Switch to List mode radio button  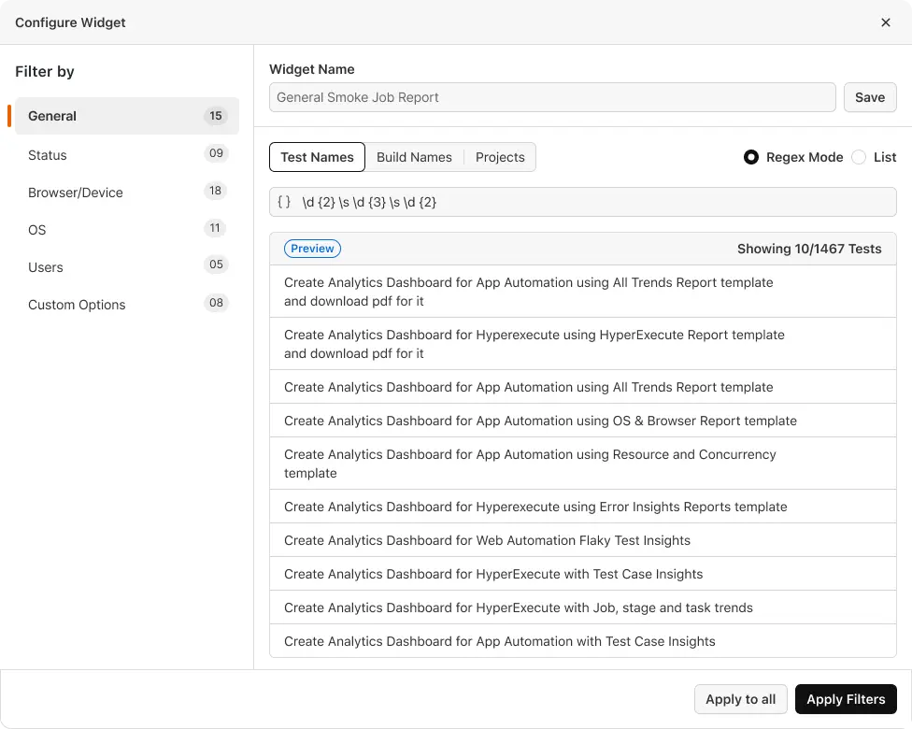coord(859,157)
